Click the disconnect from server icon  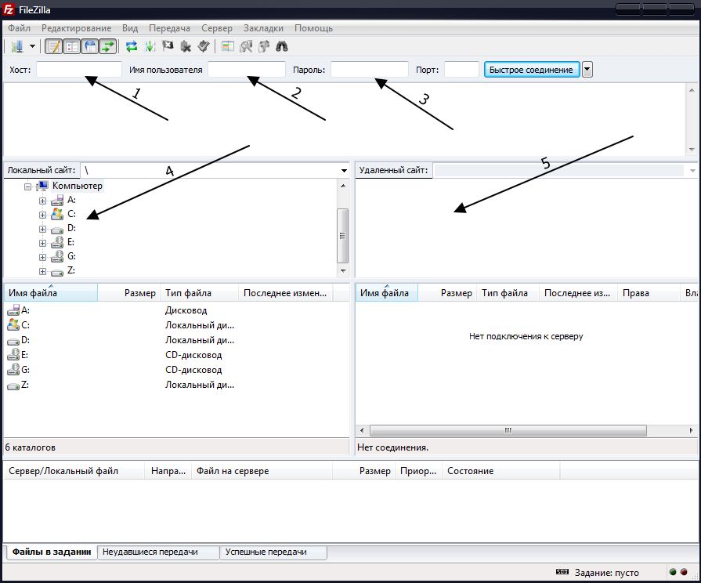point(186,46)
